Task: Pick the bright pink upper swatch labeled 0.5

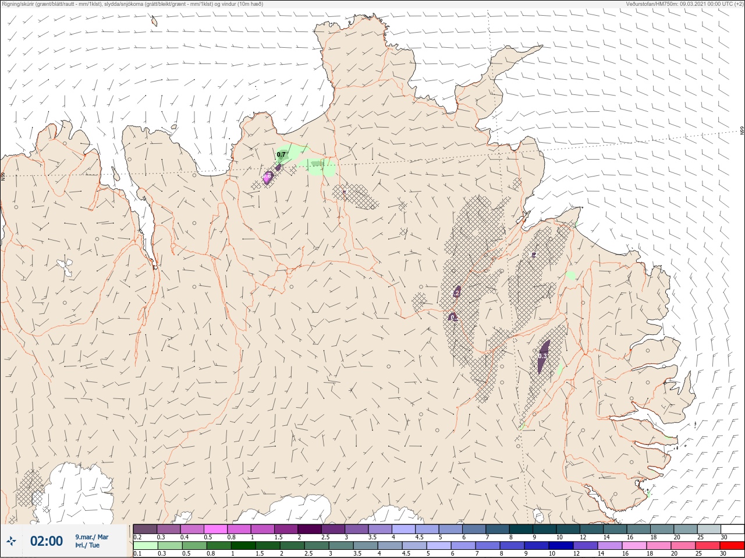Action: click(215, 529)
